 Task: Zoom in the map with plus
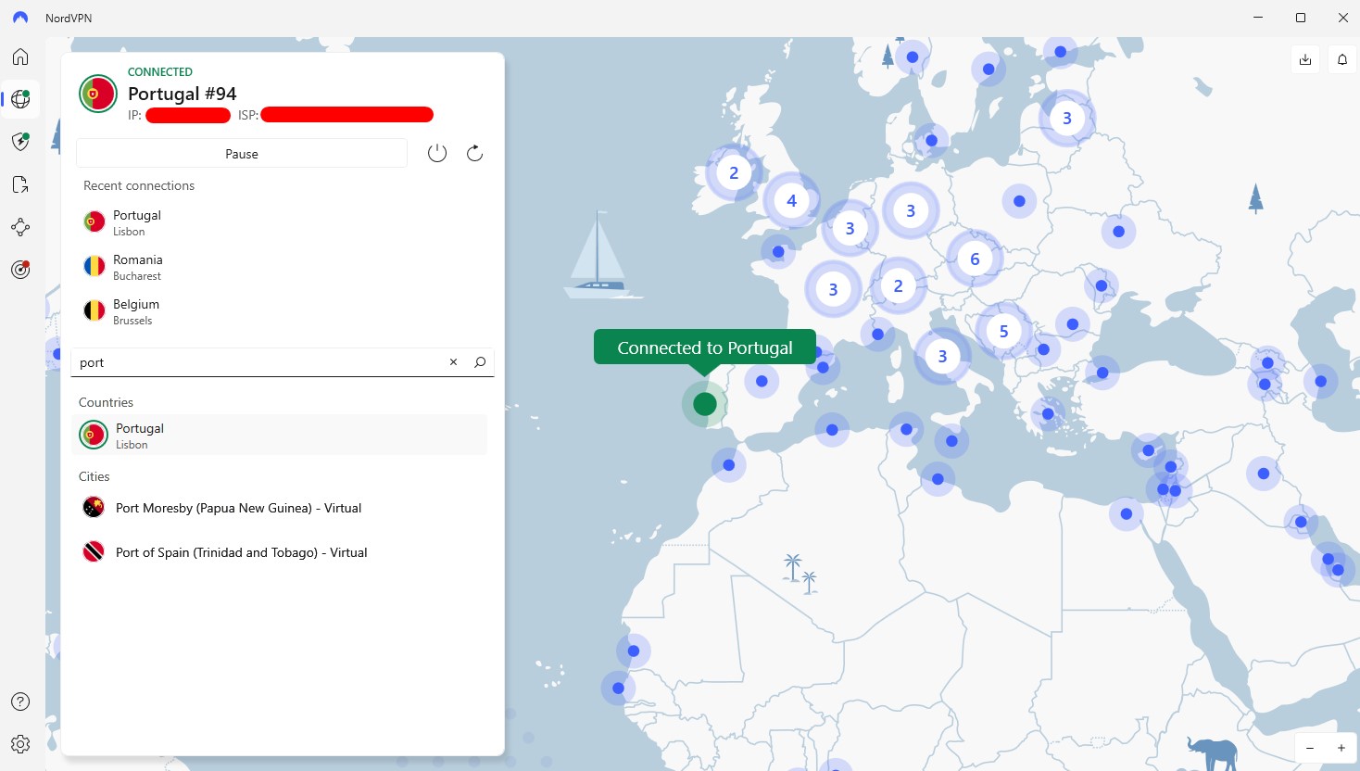click(x=1341, y=748)
